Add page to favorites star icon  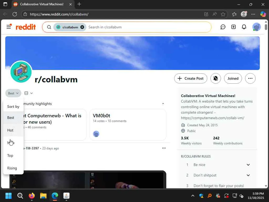[223, 14]
